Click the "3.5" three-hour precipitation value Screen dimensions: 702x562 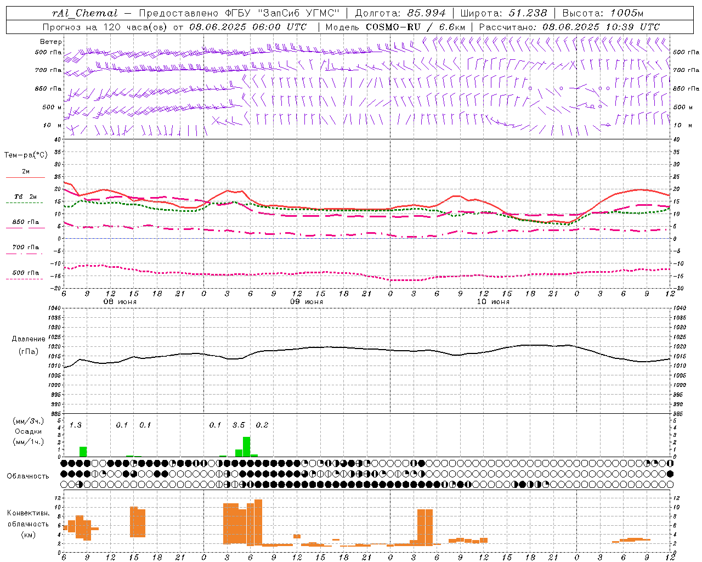pyautogui.click(x=239, y=425)
